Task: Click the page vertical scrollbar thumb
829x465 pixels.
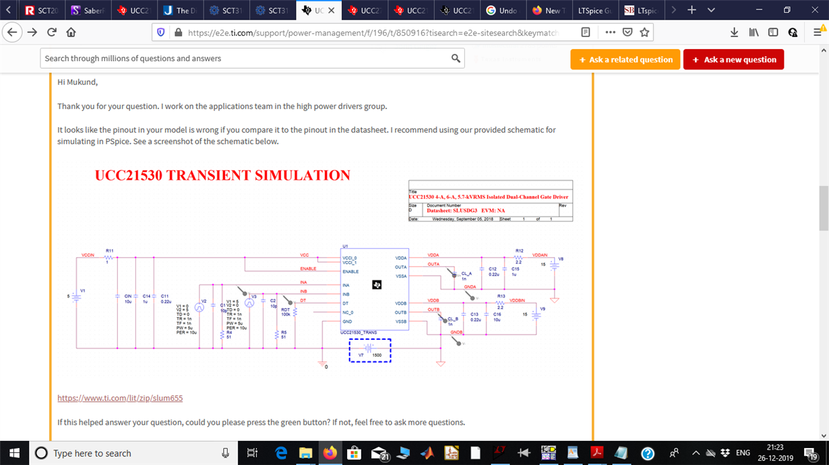Action: 823,208
